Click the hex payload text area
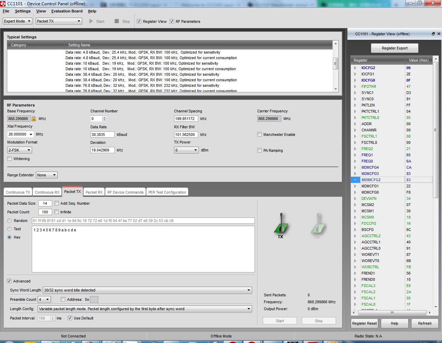442x343 pixels. (x=143, y=249)
